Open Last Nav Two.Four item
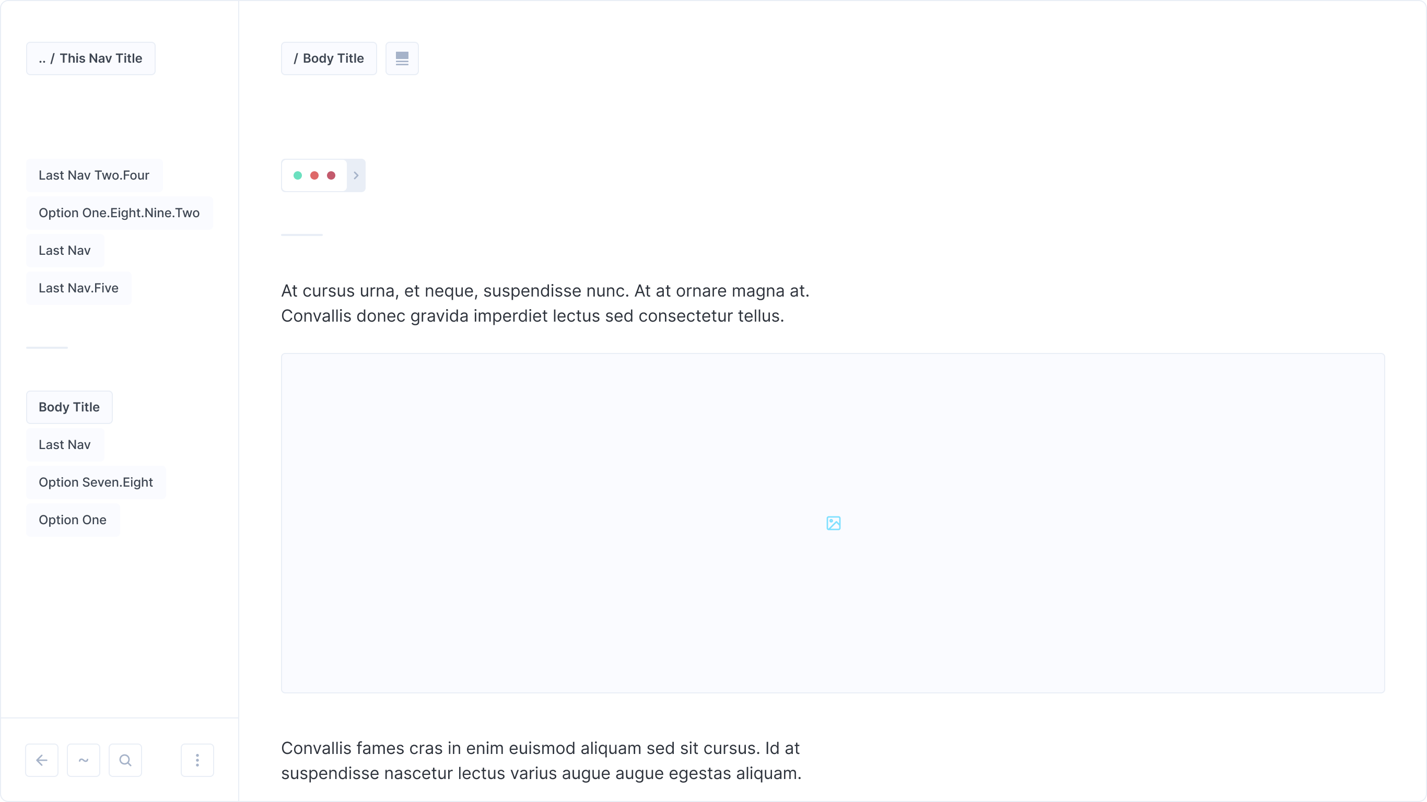This screenshot has width=1427, height=802. coord(94,175)
